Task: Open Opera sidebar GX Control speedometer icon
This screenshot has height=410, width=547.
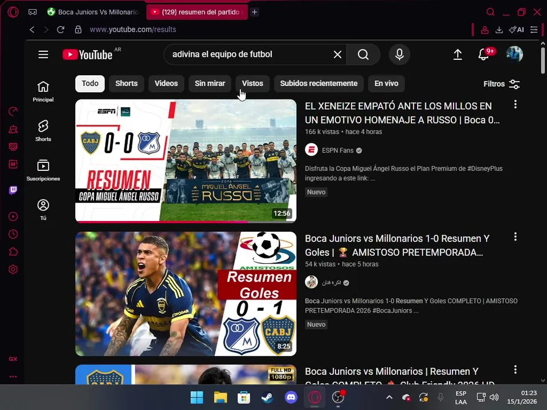Action: tap(13, 112)
